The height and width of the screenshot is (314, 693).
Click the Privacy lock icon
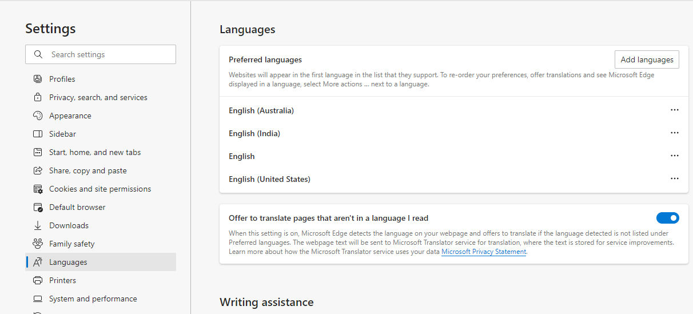[38, 97]
